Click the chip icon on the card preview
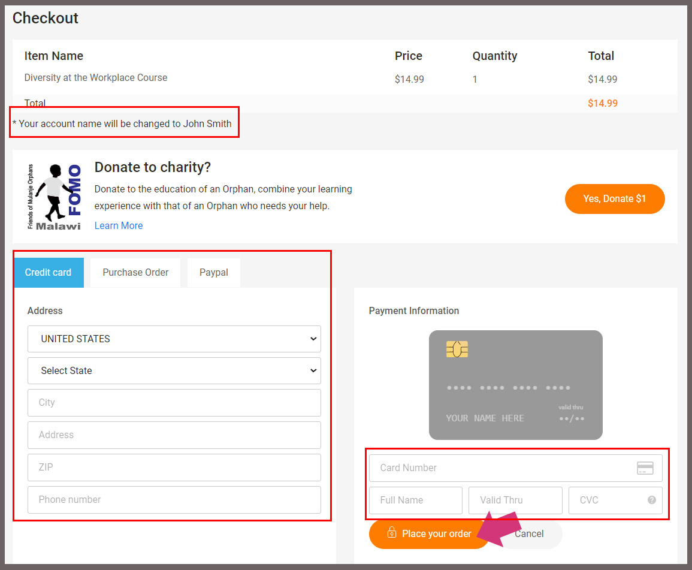The width and height of the screenshot is (692, 570). click(457, 349)
